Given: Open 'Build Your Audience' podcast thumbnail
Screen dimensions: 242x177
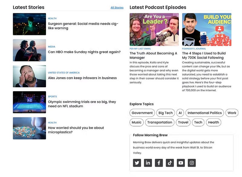Looking at the screenshot, I should point(207,29).
